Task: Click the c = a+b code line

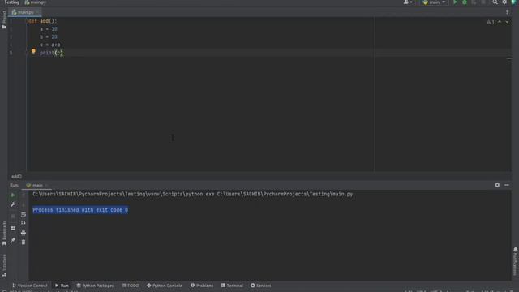Action: point(50,45)
